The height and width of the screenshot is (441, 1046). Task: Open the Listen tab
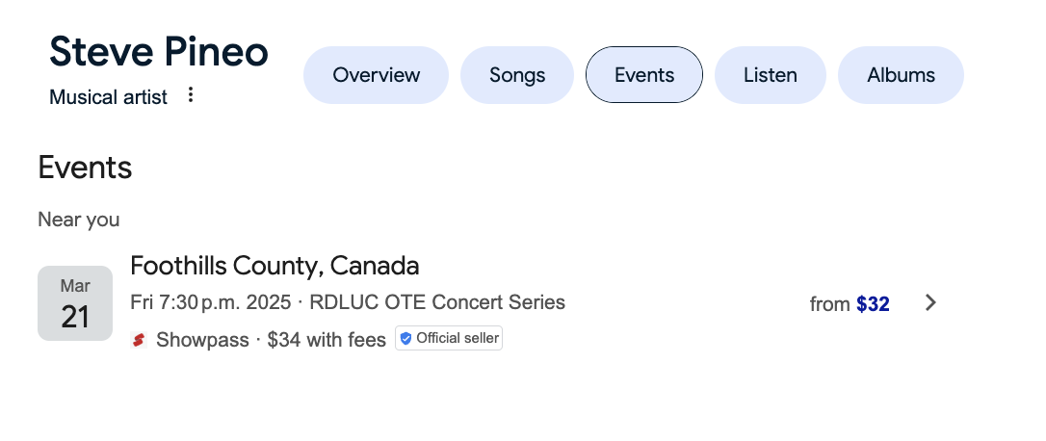coord(771,75)
